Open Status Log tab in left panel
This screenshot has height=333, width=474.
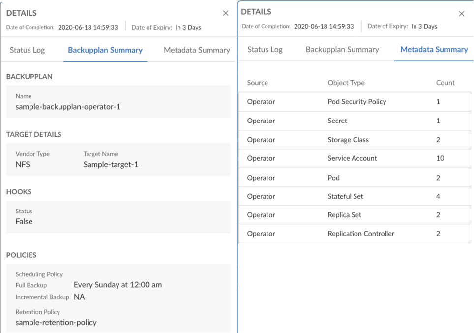(x=27, y=50)
